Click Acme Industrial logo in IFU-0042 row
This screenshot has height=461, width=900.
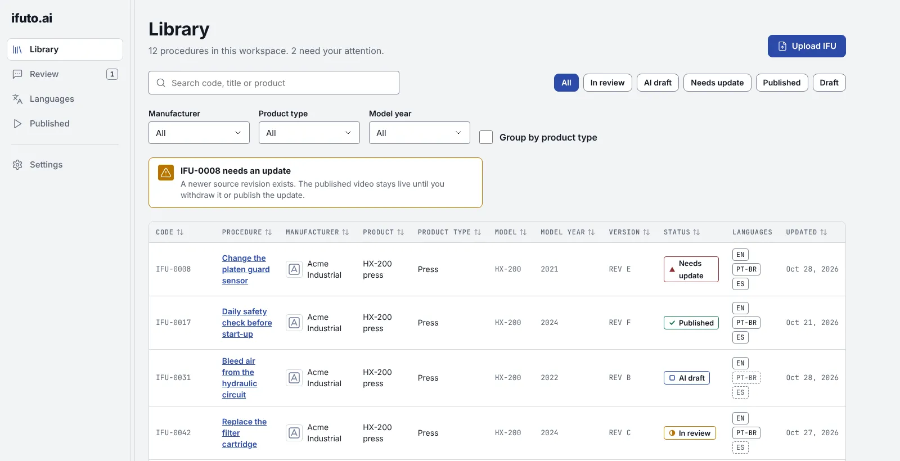pyautogui.click(x=294, y=433)
